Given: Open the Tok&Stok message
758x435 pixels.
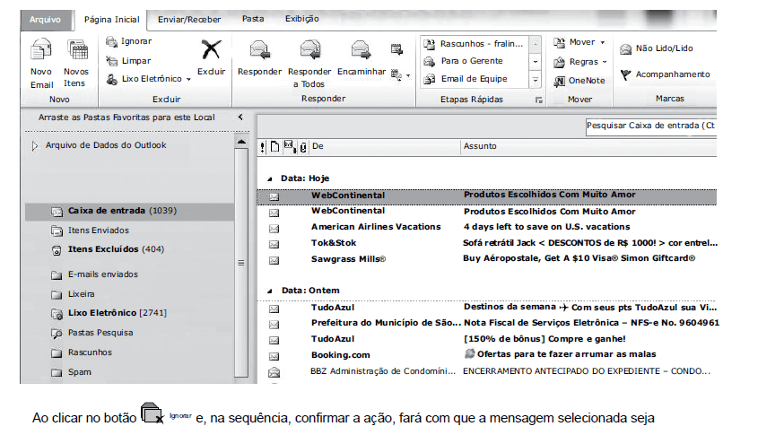Looking at the screenshot, I should [487, 243].
